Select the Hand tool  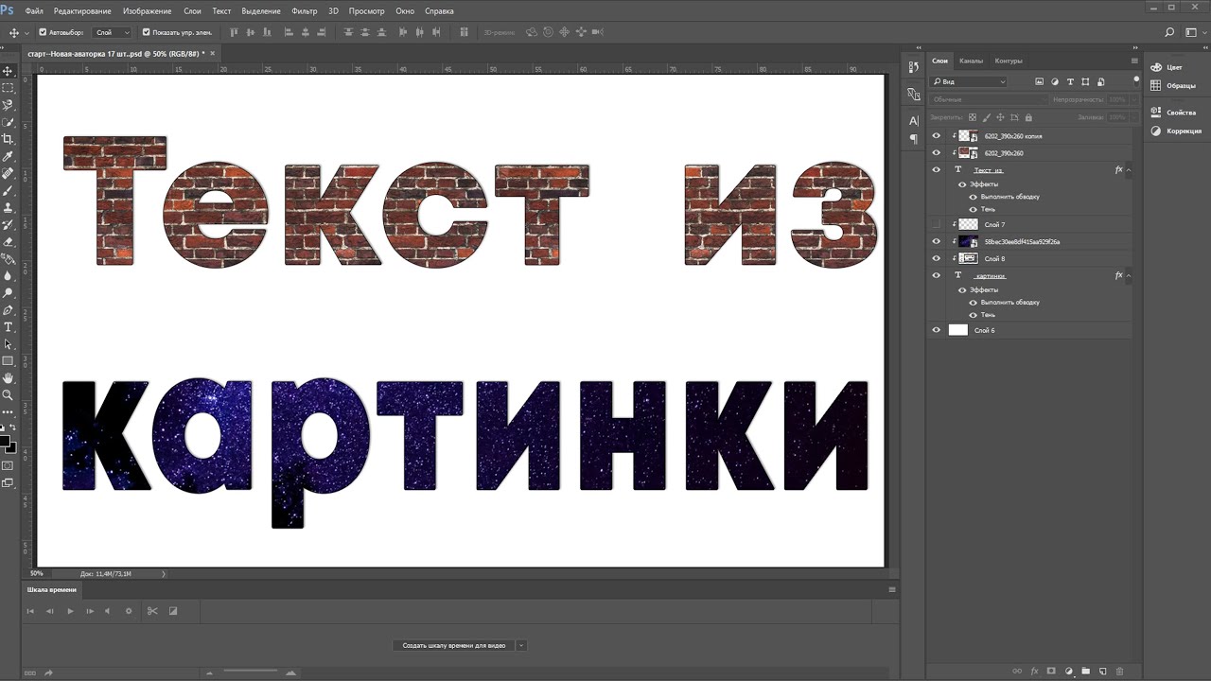pyautogui.click(x=8, y=378)
